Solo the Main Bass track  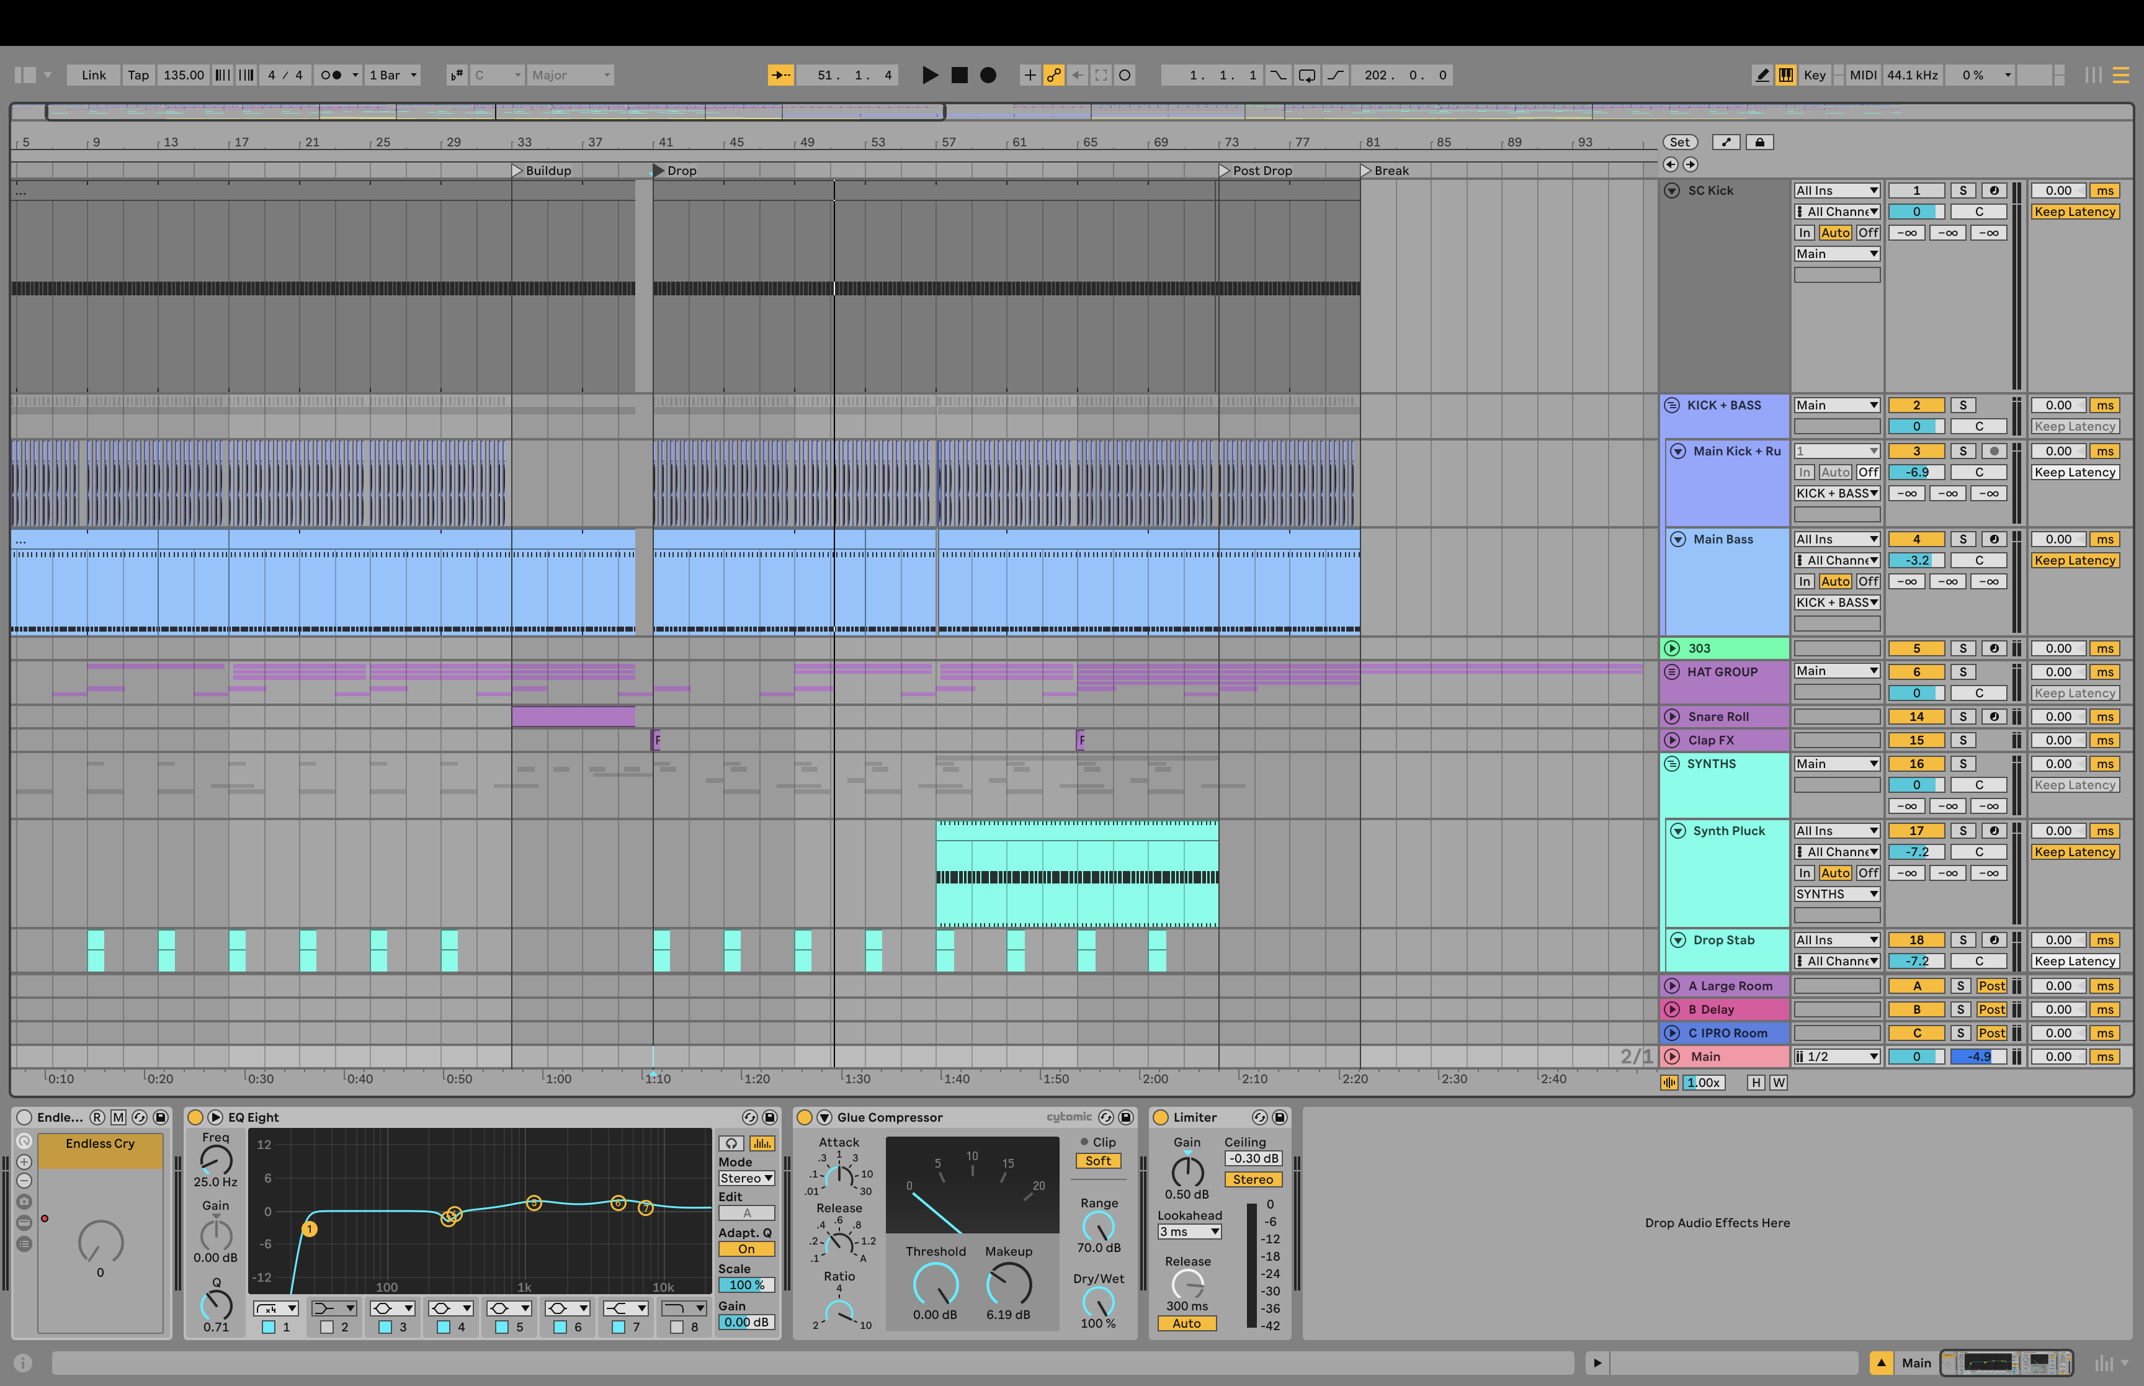[x=1962, y=539]
